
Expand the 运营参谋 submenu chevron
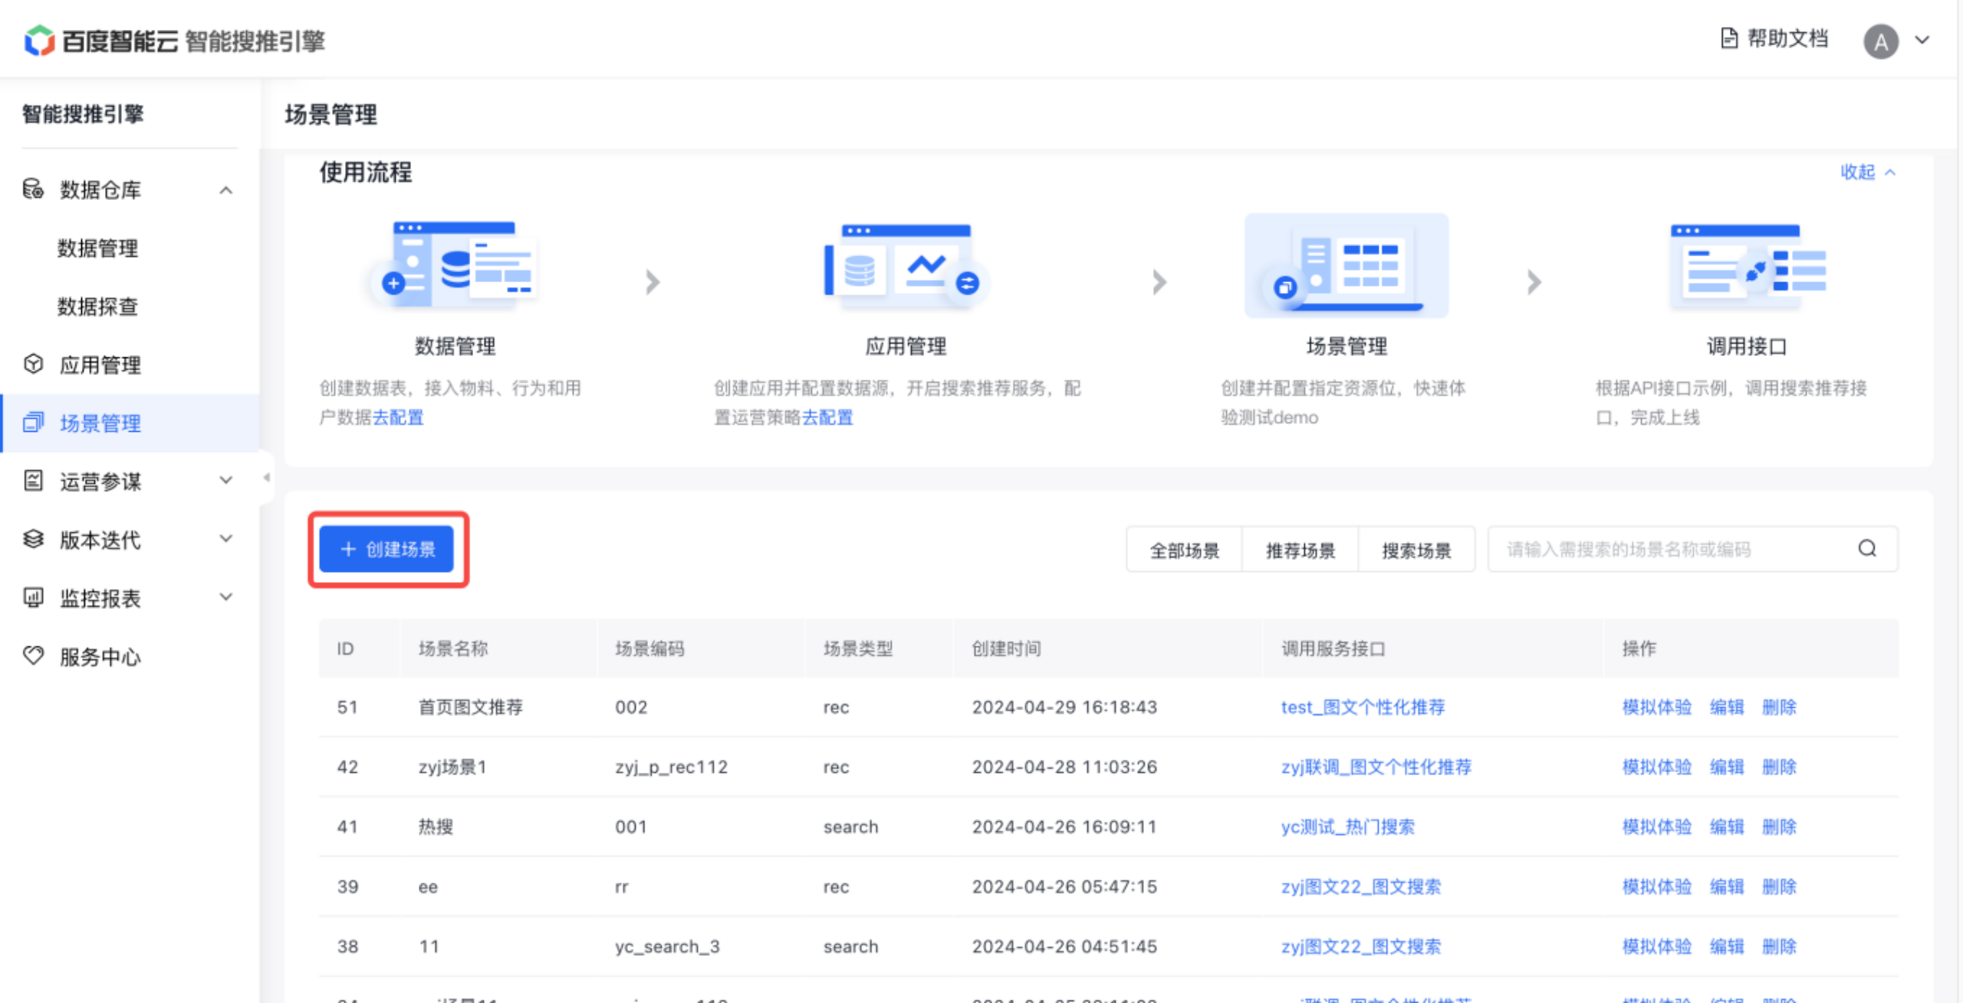click(x=225, y=481)
